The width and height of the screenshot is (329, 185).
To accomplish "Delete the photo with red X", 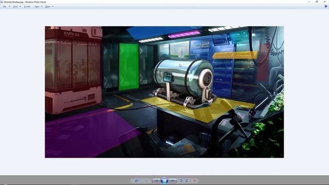I will [194, 180].
